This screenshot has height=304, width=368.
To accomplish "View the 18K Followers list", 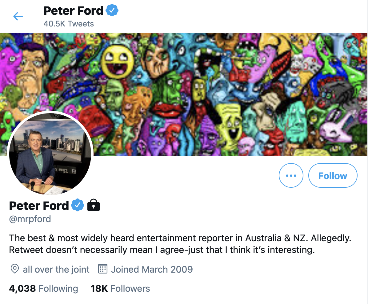I will (120, 289).
